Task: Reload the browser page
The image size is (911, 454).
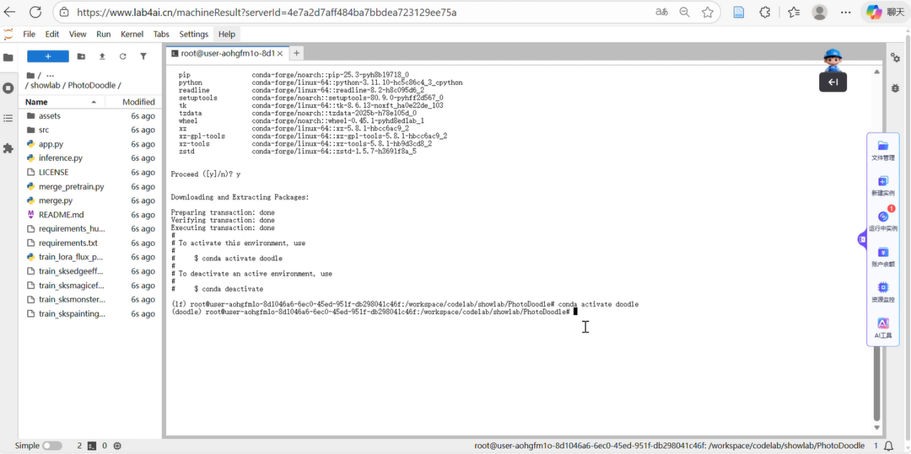Action: [x=35, y=12]
